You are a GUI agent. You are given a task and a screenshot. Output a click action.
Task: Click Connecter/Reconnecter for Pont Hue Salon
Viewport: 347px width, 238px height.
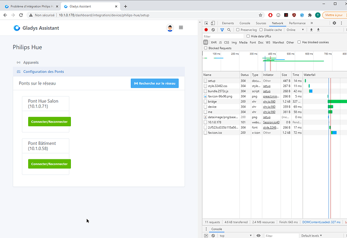click(x=49, y=122)
